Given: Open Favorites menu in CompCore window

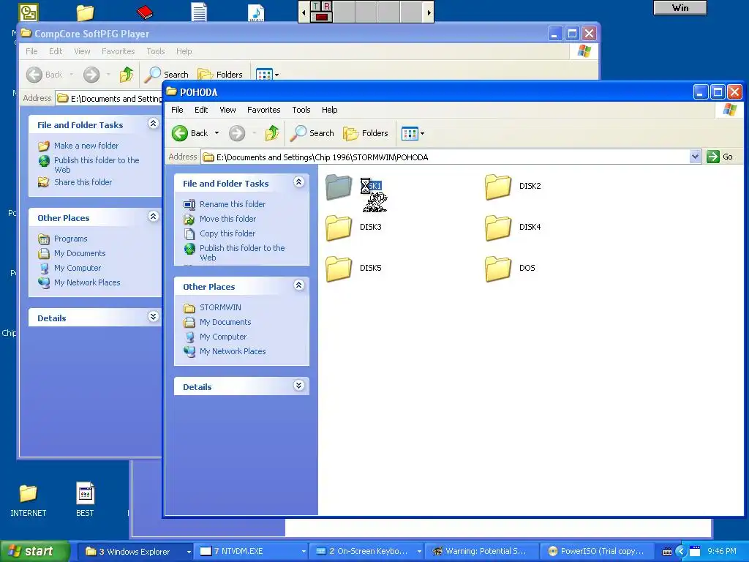Looking at the screenshot, I should click(x=118, y=51).
